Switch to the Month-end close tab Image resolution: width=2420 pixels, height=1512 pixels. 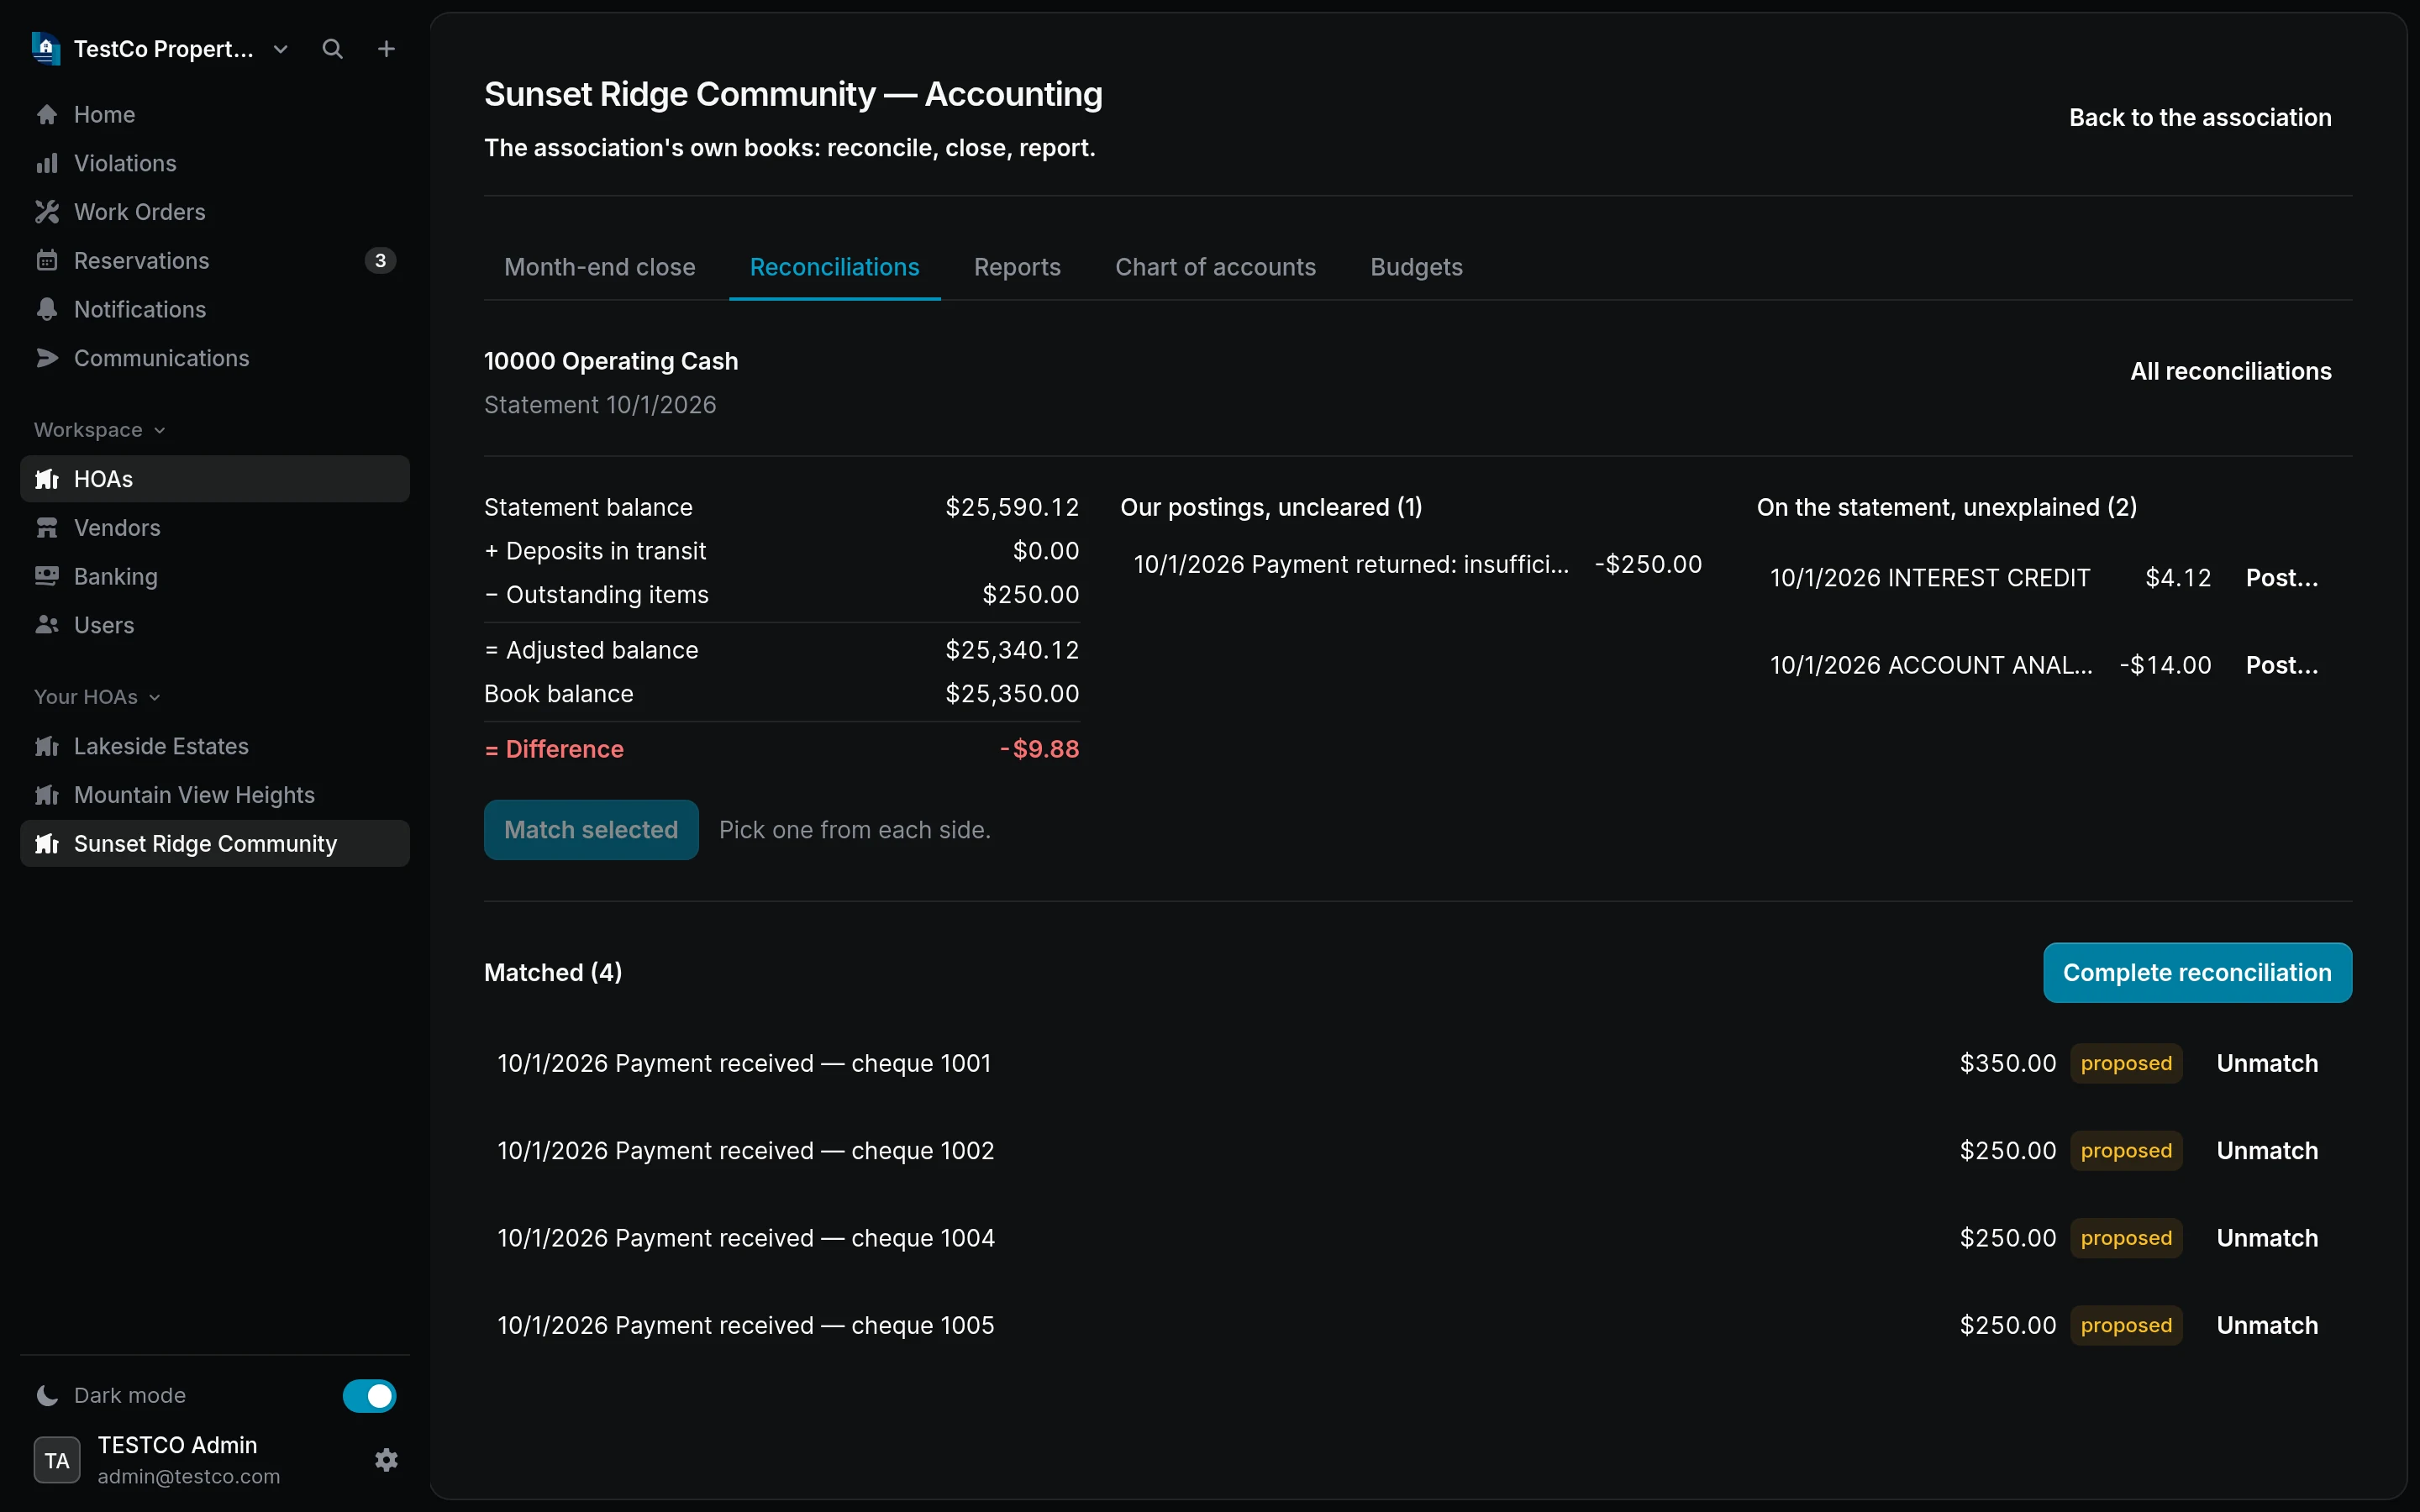(x=600, y=267)
